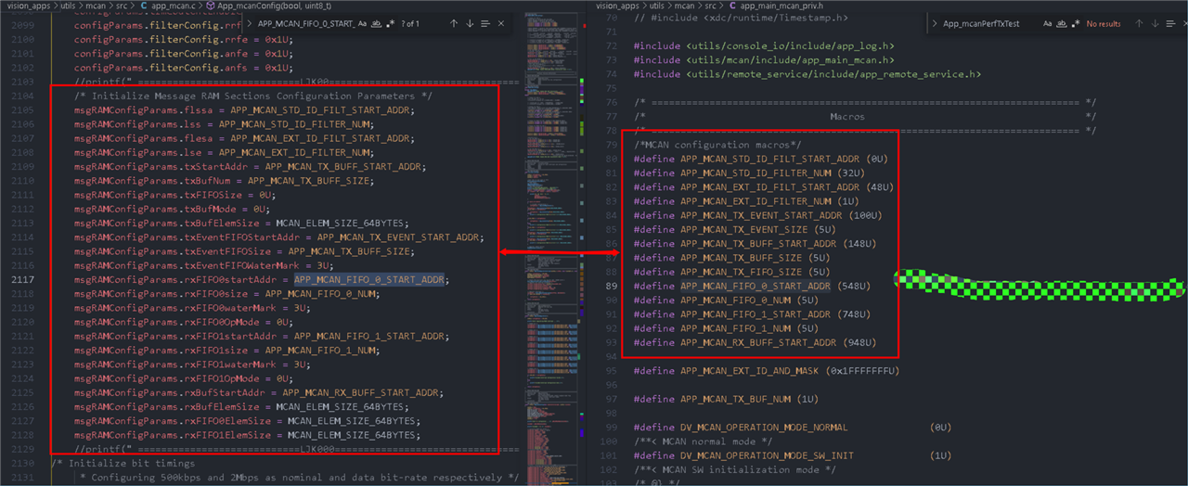Toggle Find in Selection in left find widget
Viewport: 1188px width, 486px height.
[x=485, y=24]
